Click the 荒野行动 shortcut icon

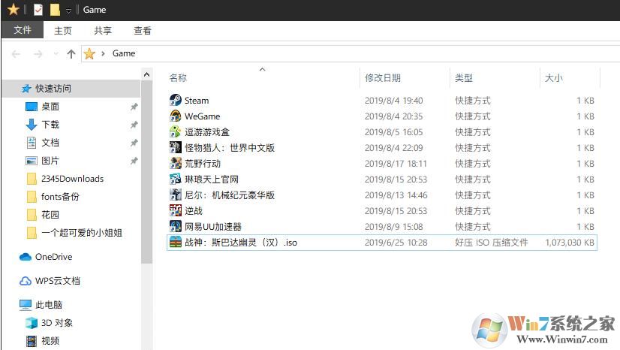point(175,163)
